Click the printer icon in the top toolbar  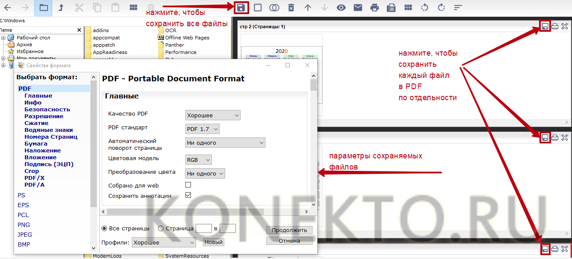tap(375, 7)
